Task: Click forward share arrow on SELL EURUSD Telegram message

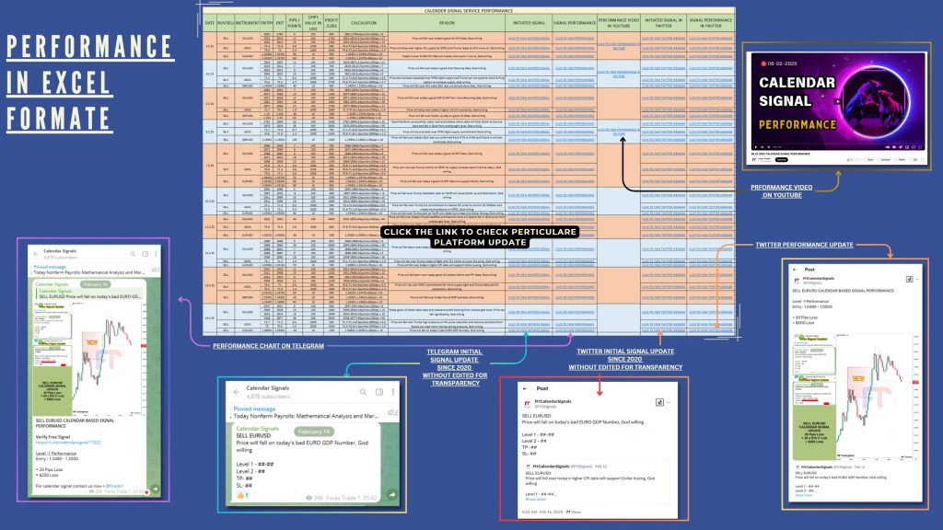Action: (x=392, y=494)
